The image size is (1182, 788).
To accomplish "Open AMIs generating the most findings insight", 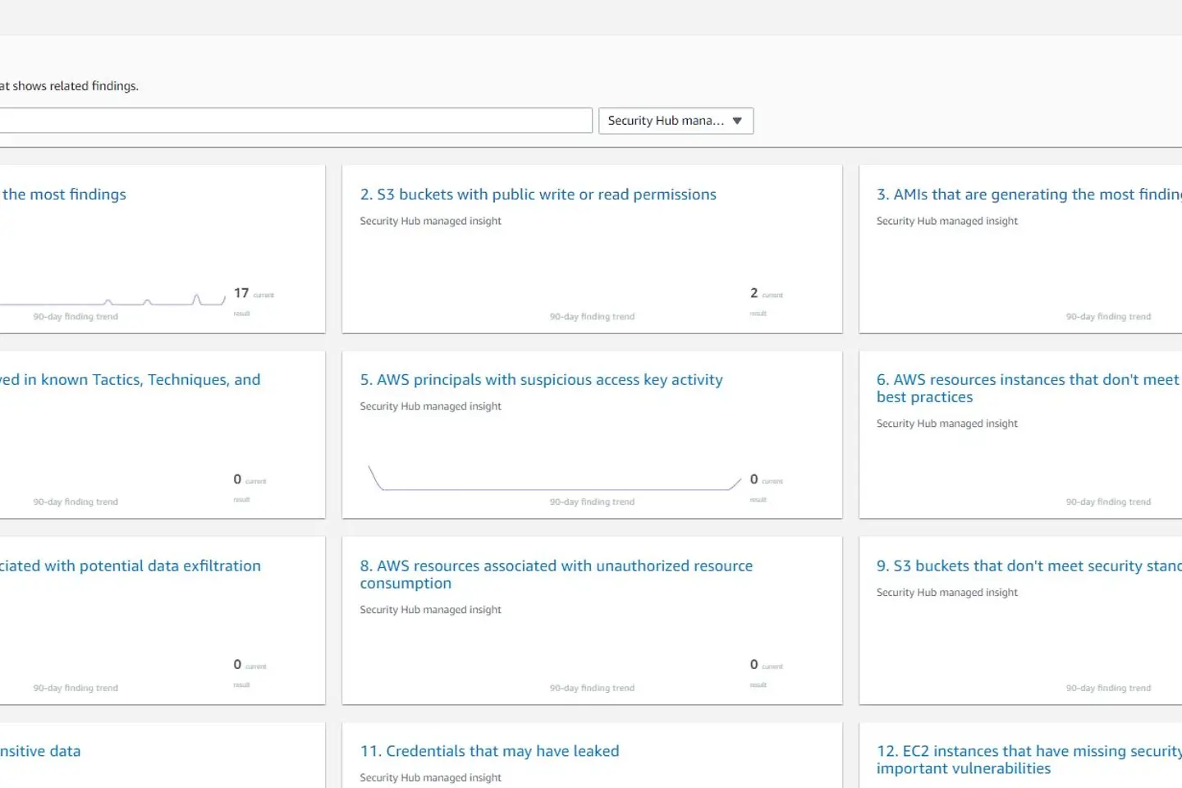I will (x=1029, y=195).
